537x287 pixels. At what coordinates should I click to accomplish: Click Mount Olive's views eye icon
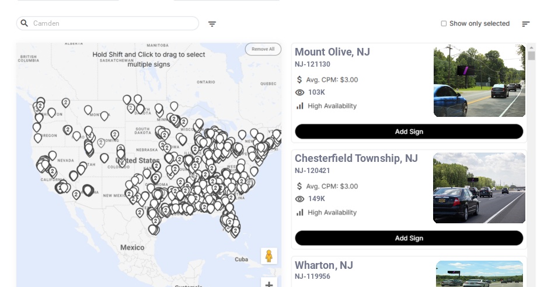[300, 92]
